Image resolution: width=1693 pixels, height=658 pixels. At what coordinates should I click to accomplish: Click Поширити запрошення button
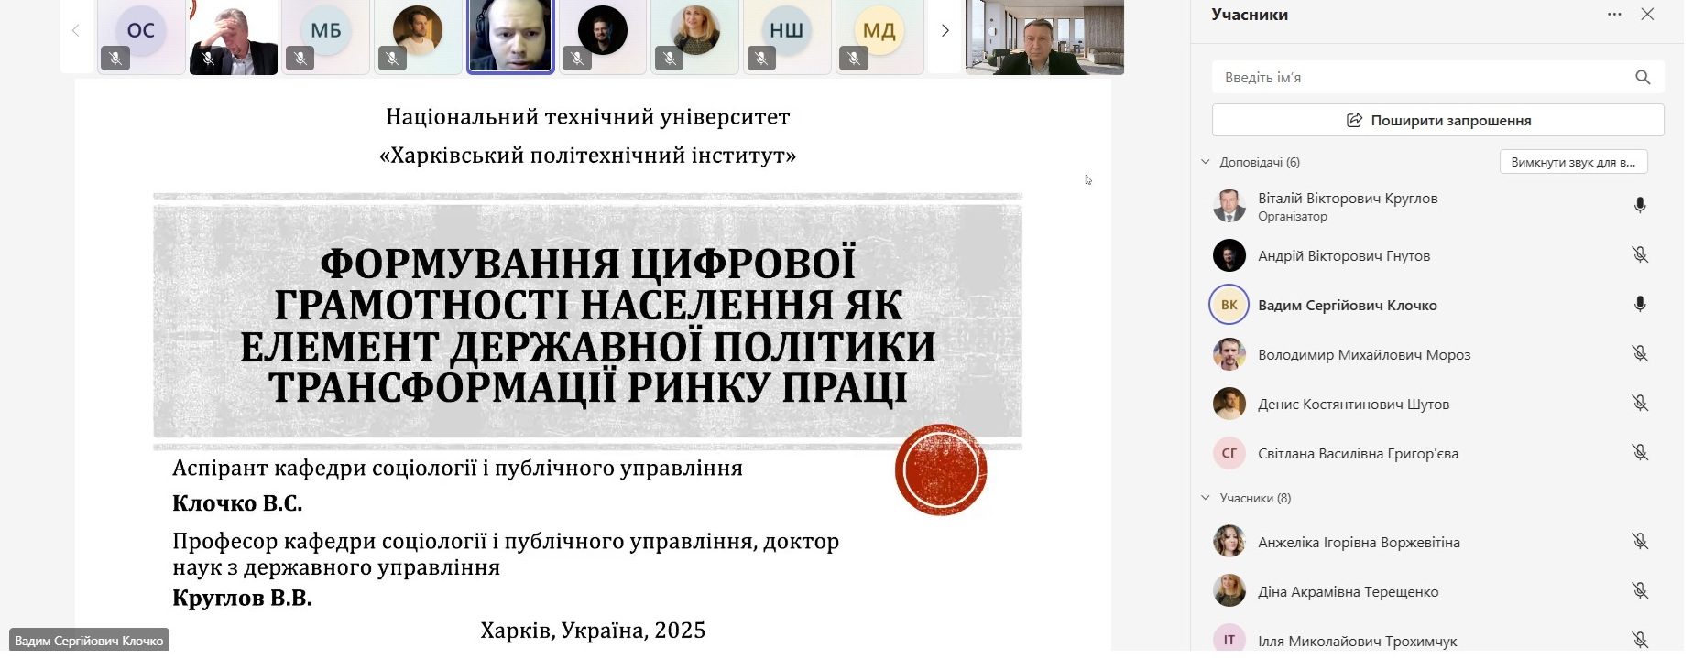pos(1437,120)
